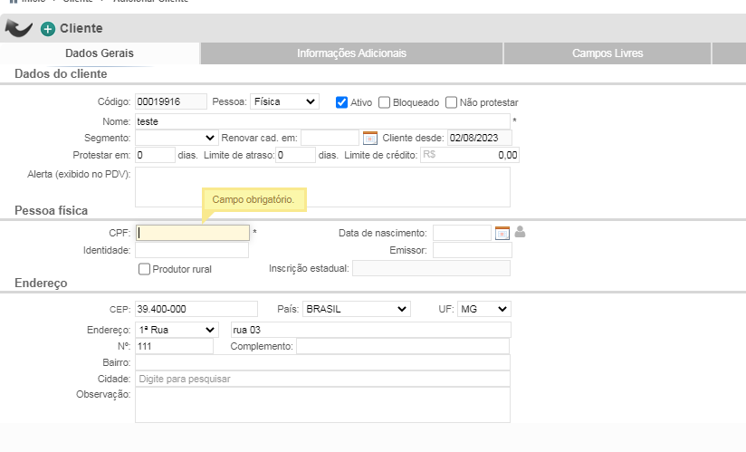Open calendar for Data de nascimento
The height and width of the screenshot is (452, 746).
[502, 233]
